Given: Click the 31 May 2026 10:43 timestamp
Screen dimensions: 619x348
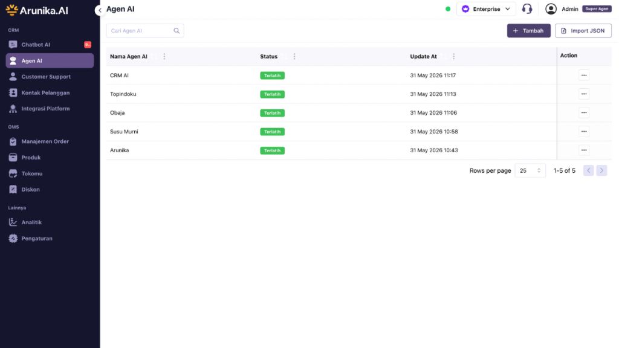Looking at the screenshot, I should [434, 150].
